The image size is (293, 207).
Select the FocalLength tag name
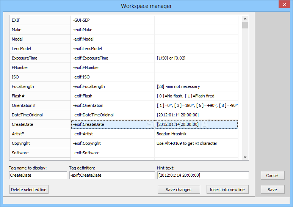click(40, 86)
